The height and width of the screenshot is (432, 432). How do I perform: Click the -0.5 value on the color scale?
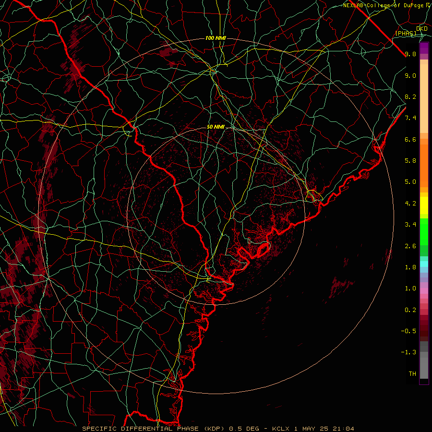click(408, 331)
